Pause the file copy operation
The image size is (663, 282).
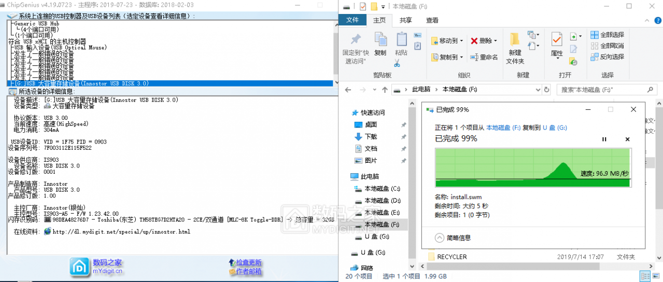click(604, 139)
